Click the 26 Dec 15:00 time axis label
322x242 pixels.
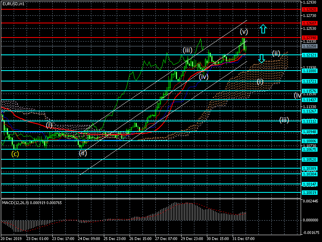coord(140,239)
